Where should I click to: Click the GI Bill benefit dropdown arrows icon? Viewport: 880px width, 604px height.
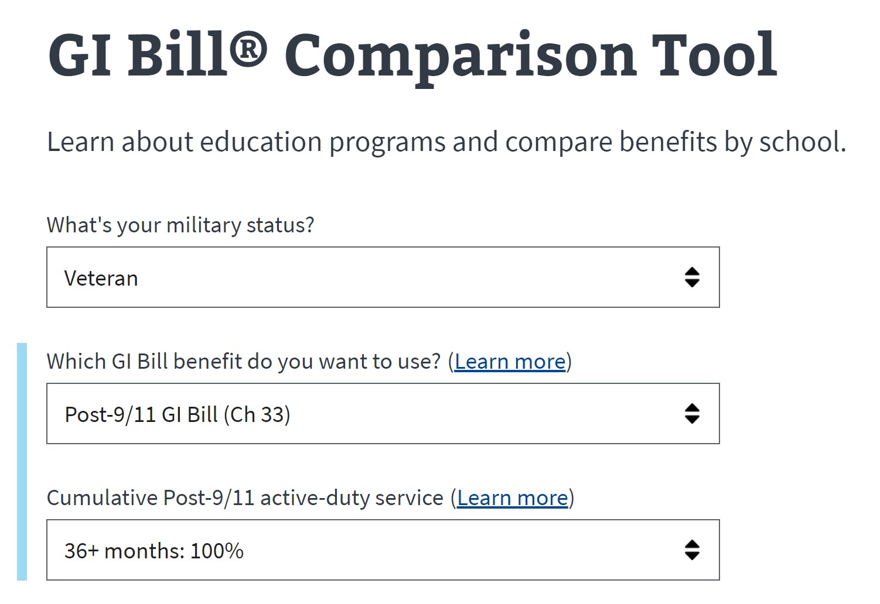[692, 414]
